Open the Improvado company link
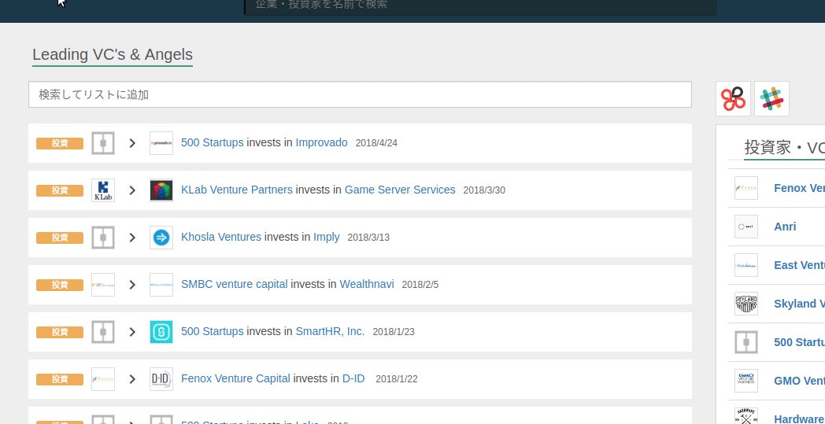825x424 pixels. tap(321, 142)
